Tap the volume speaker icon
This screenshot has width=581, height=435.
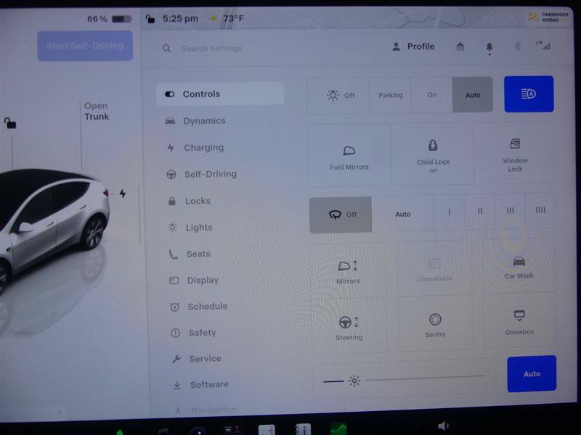tap(443, 426)
